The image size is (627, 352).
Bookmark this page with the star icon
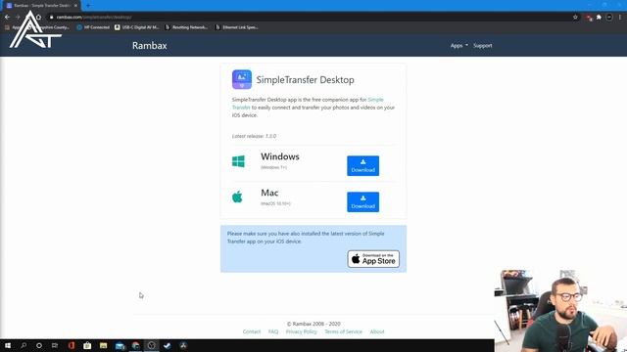click(575, 18)
